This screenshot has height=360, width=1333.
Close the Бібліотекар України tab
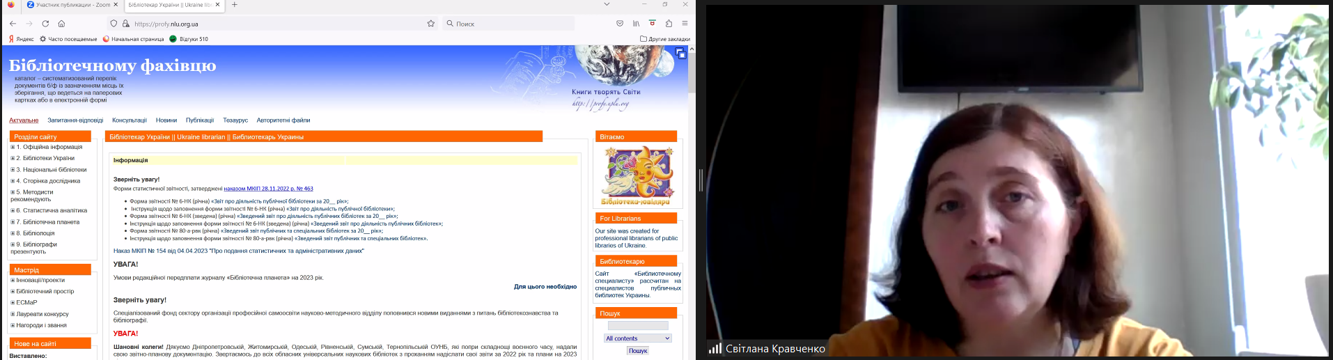coord(218,5)
